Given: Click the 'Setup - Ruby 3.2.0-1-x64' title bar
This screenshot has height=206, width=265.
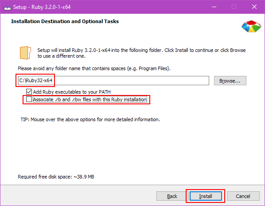Looking at the screenshot, I should click(42, 7).
